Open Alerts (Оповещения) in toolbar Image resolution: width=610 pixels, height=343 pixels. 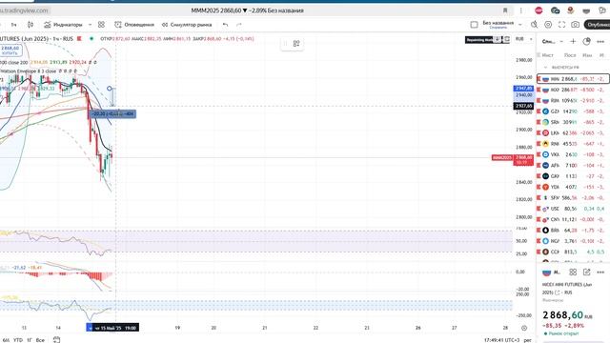click(134, 25)
